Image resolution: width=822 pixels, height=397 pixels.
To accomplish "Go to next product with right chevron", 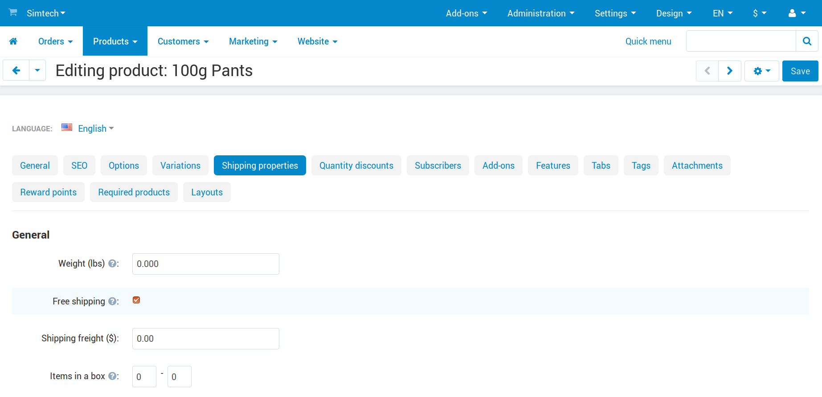I will click(730, 71).
